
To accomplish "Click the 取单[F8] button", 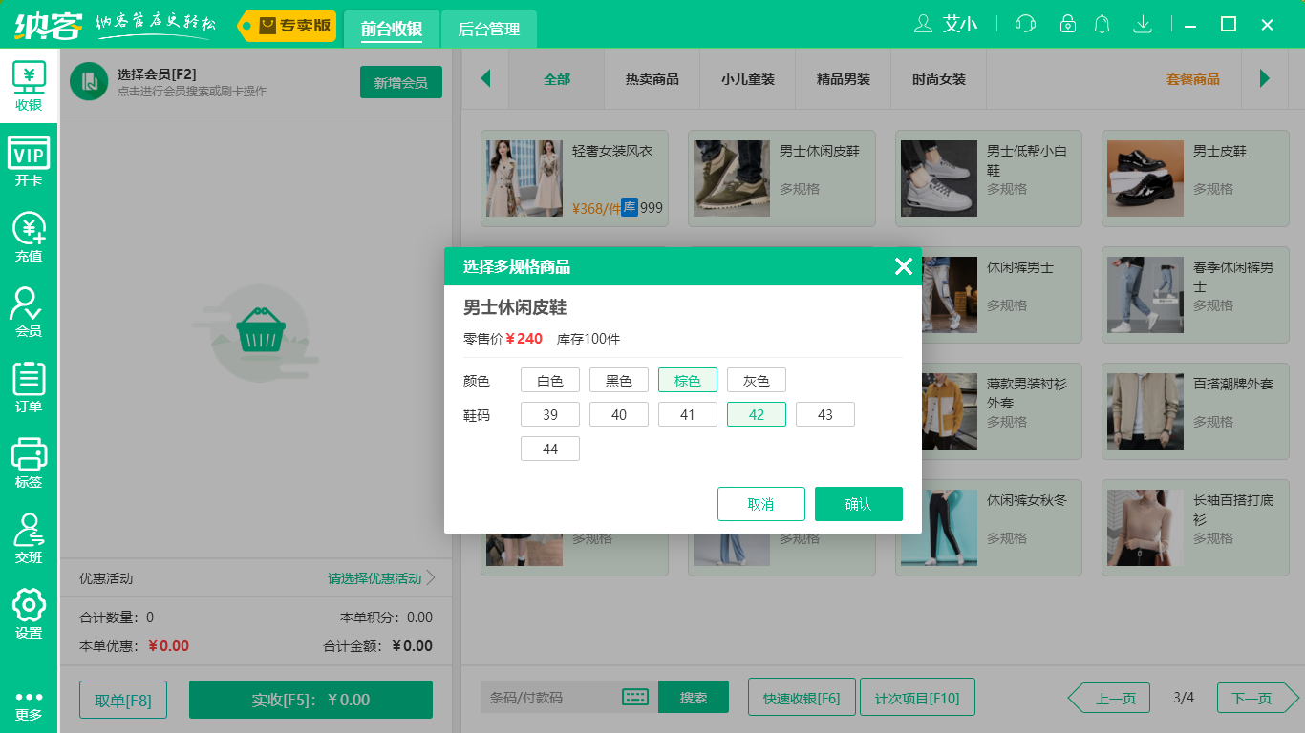I will (123, 700).
